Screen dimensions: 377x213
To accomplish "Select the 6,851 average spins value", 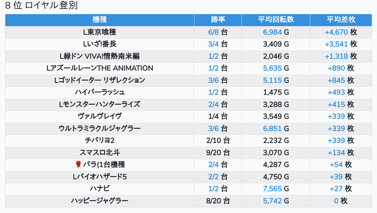I will (x=272, y=128).
